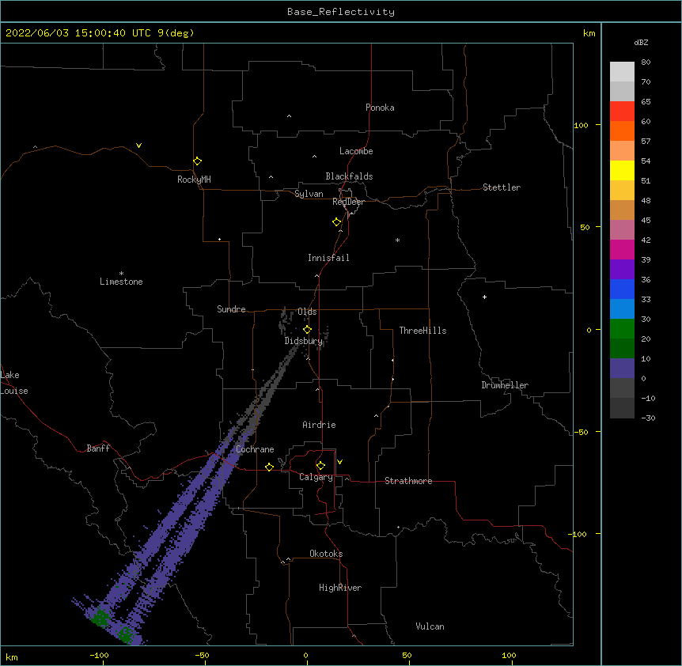Click the Vulcan city label
682x666 pixels.
click(430, 626)
